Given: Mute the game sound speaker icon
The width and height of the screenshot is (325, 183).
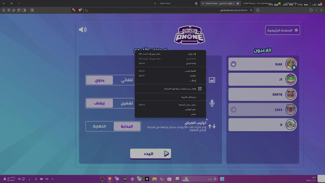Looking at the screenshot, I should coord(83,30).
